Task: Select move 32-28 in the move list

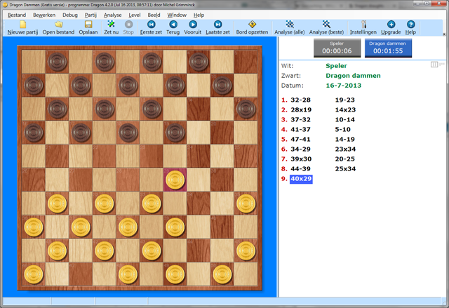Action: [300, 100]
